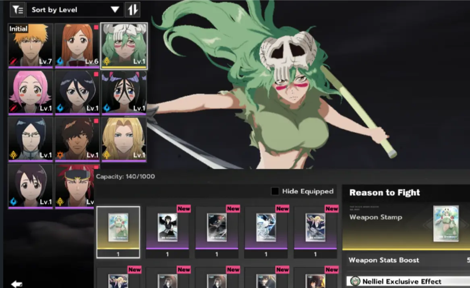Select green-haired Nelliel character portrait

(124, 46)
